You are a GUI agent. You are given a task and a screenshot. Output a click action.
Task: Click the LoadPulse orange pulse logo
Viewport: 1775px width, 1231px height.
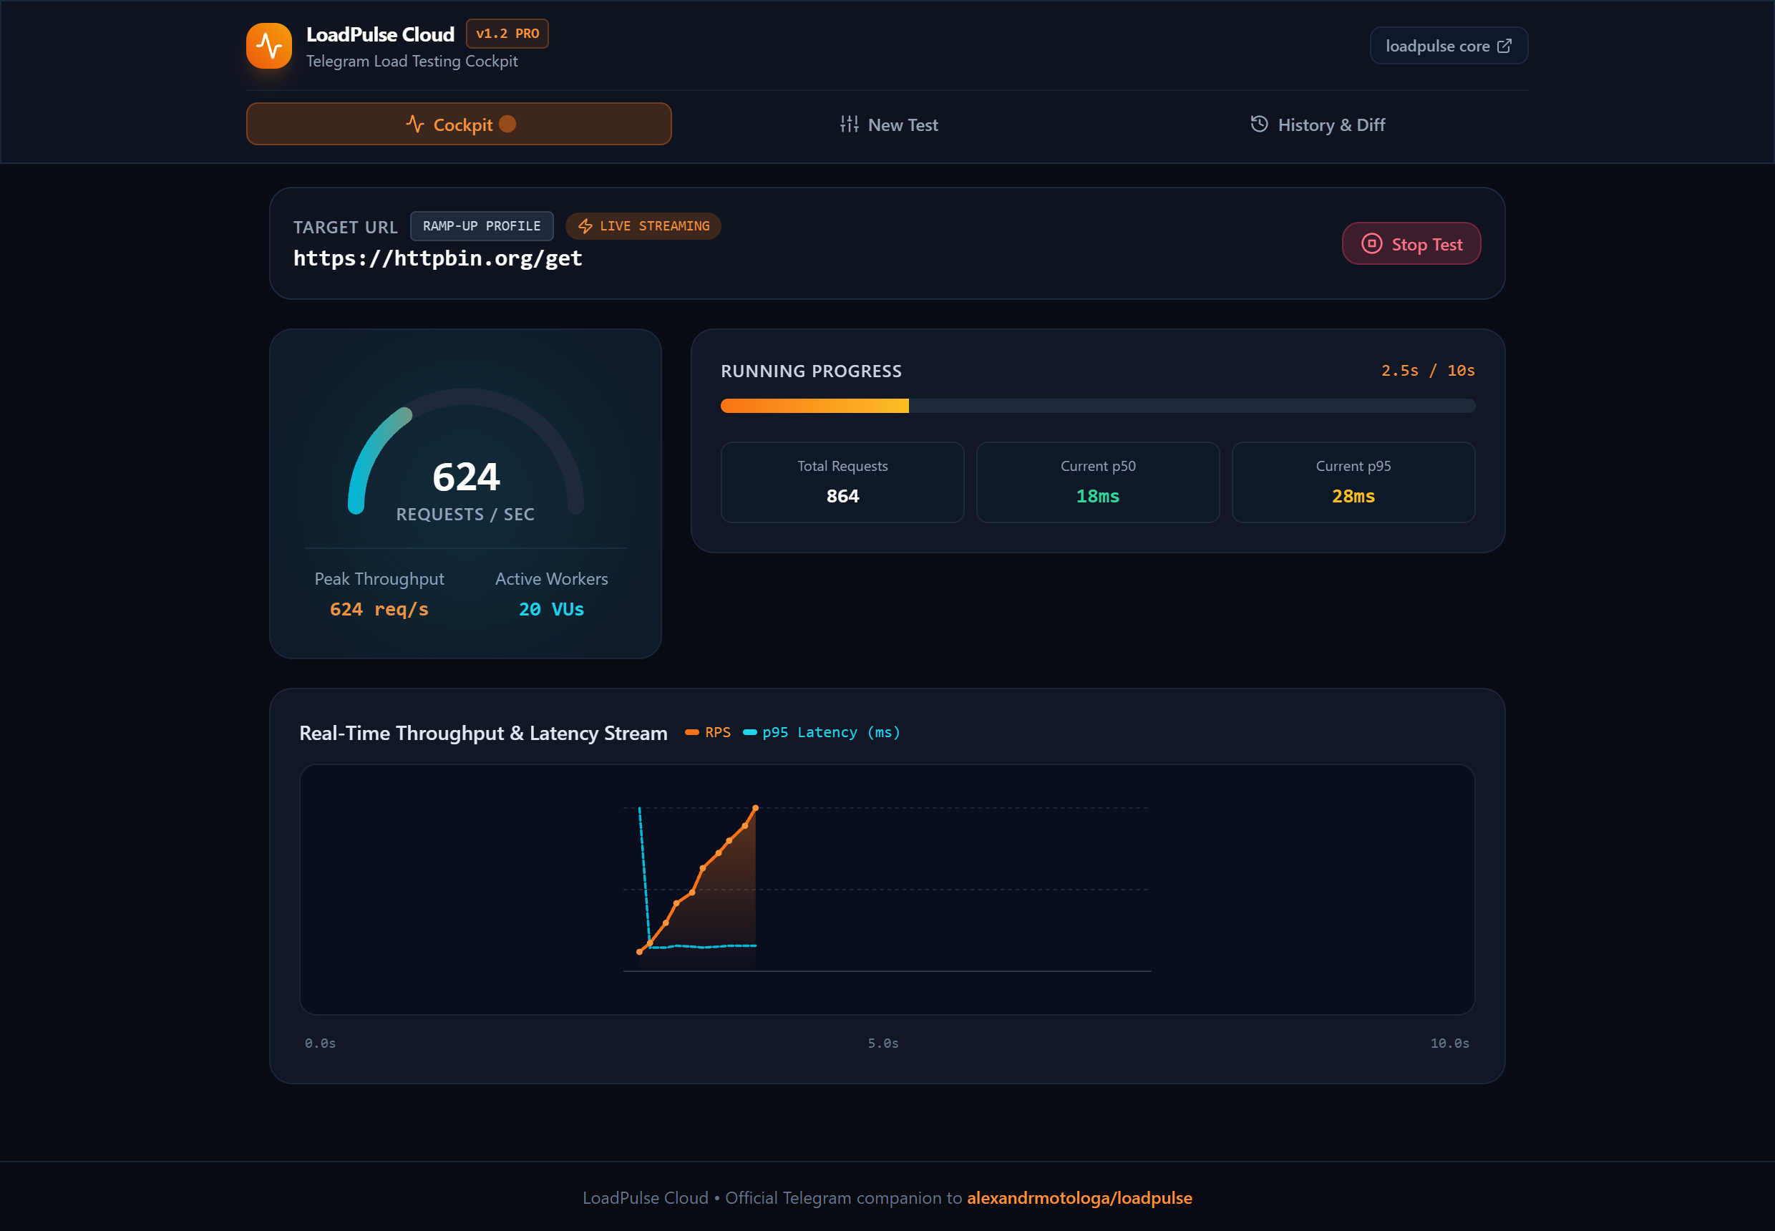(x=268, y=46)
